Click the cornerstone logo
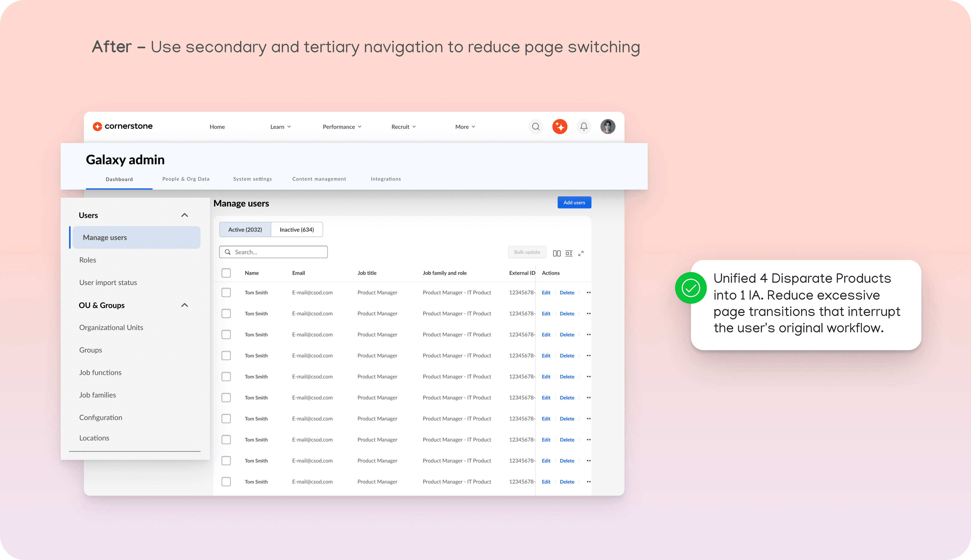 [123, 127]
